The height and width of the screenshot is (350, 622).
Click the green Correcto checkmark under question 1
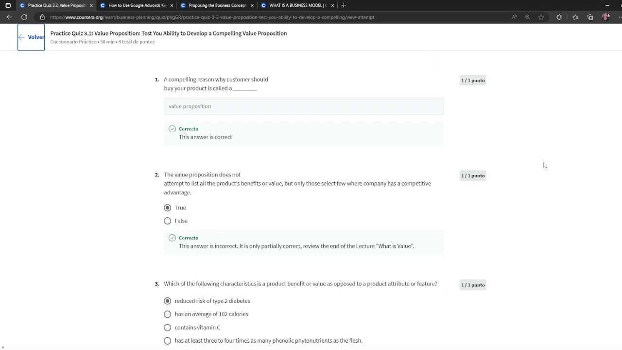point(172,129)
